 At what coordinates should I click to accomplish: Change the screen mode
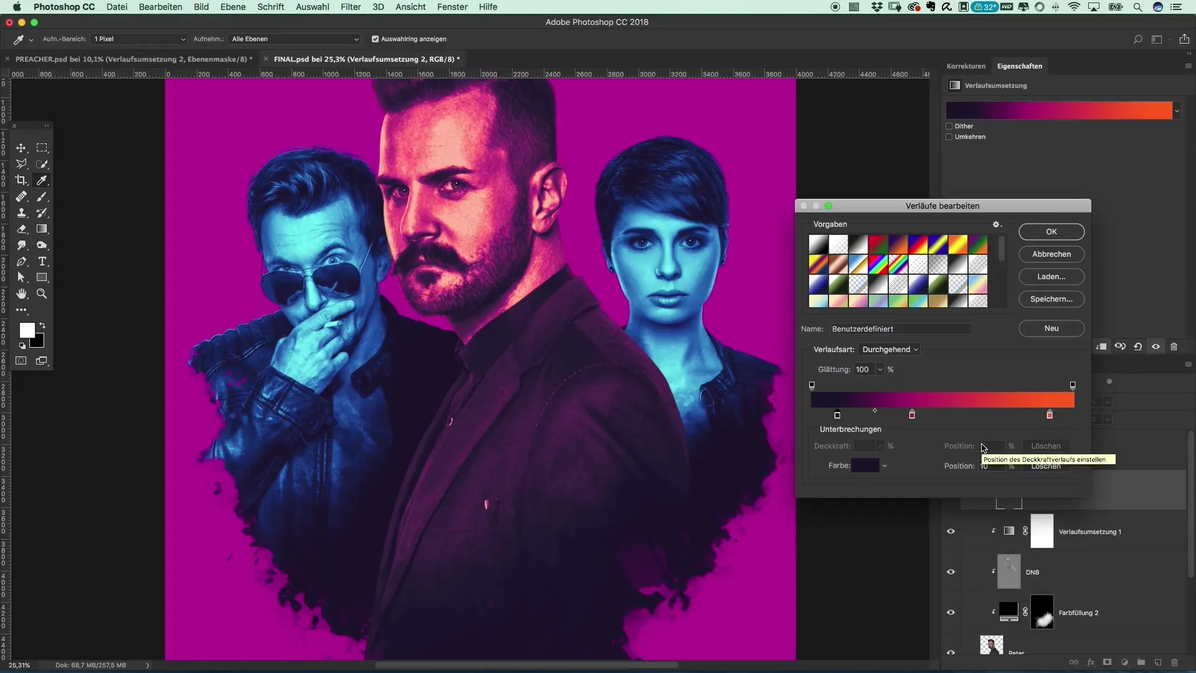point(42,361)
